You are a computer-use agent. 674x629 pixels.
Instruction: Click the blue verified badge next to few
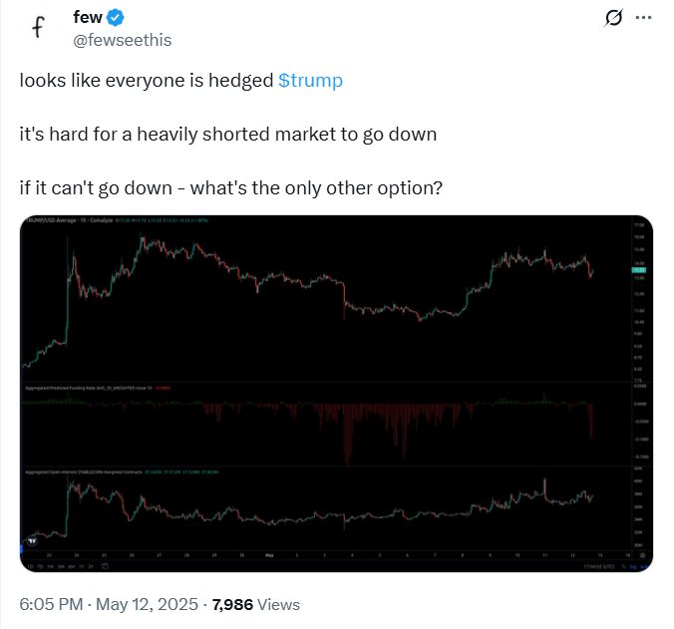(x=116, y=18)
